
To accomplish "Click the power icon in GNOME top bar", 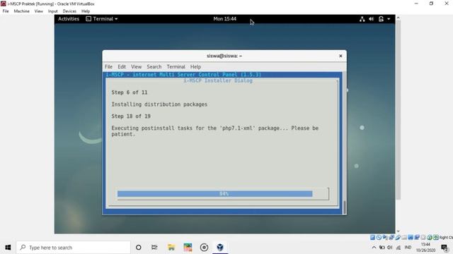I will [x=381, y=19].
